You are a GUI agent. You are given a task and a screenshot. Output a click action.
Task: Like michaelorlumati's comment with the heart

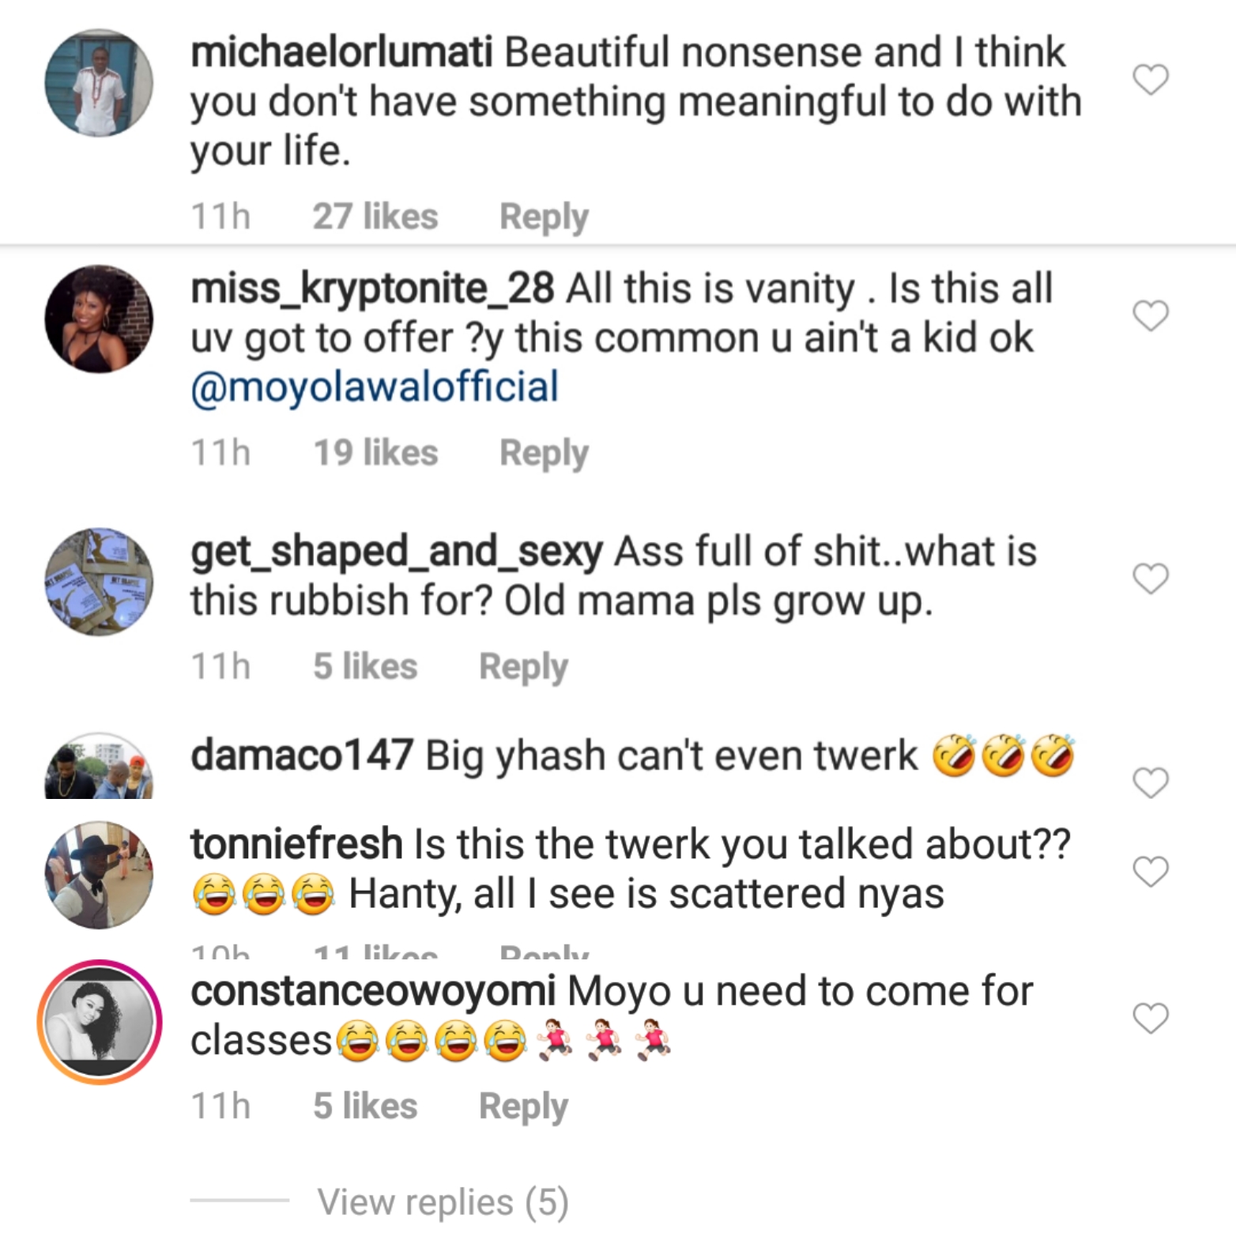coord(1150,80)
